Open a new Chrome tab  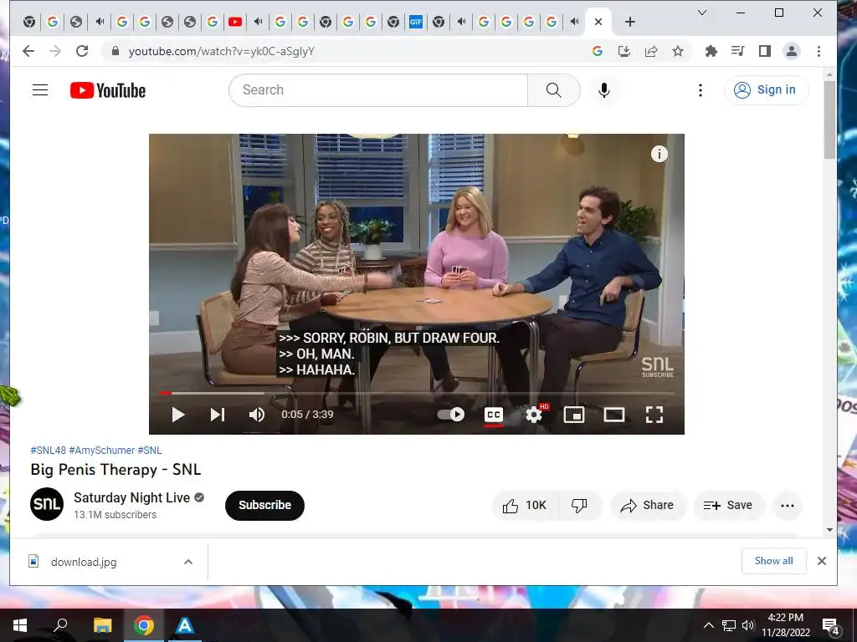click(630, 22)
